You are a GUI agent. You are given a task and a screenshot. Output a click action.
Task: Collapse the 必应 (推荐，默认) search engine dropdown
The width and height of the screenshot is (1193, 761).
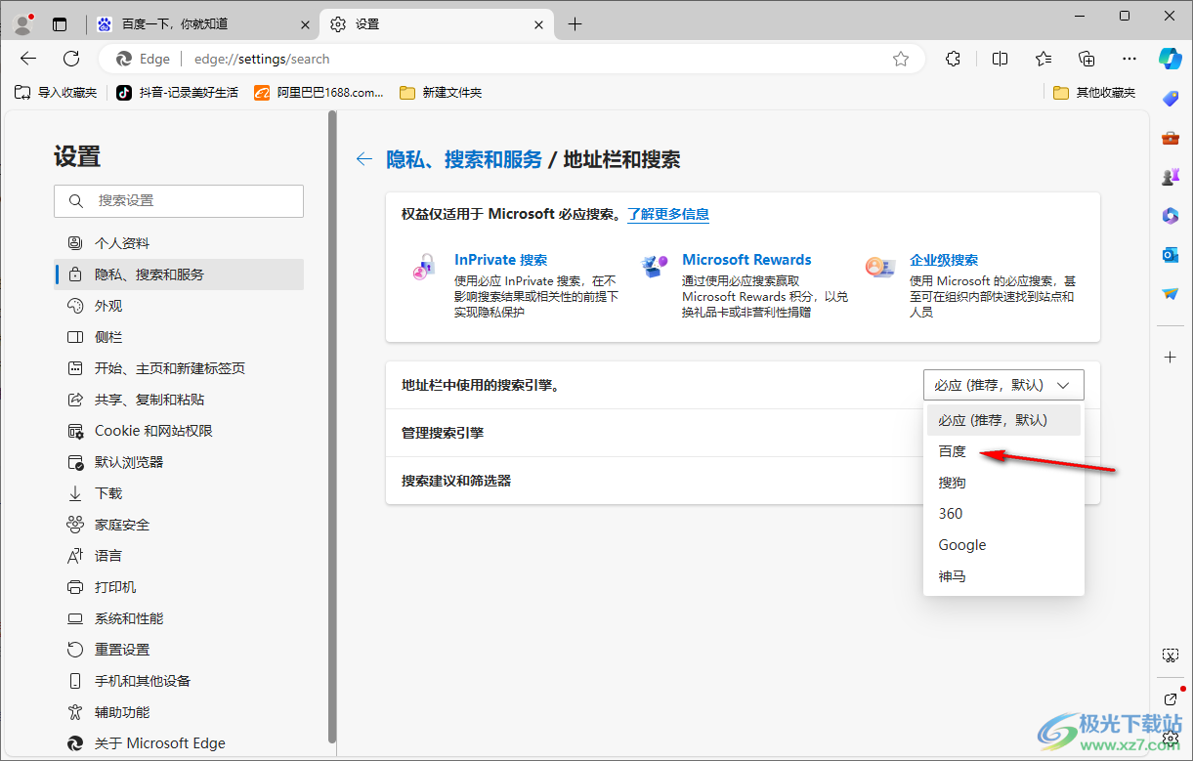1003,385
